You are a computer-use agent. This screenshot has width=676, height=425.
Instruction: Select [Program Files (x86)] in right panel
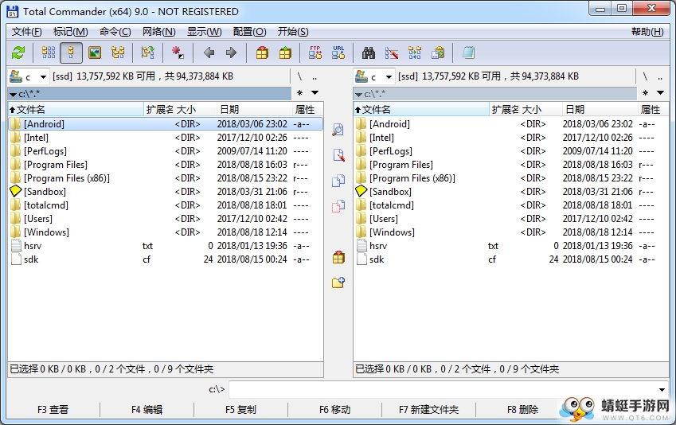coord(511,178)
